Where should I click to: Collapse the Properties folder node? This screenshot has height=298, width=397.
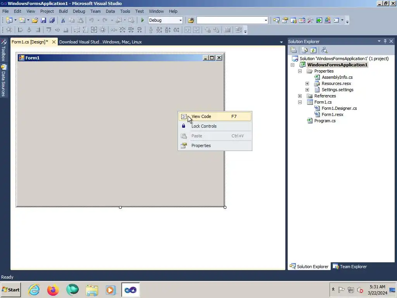300,71
